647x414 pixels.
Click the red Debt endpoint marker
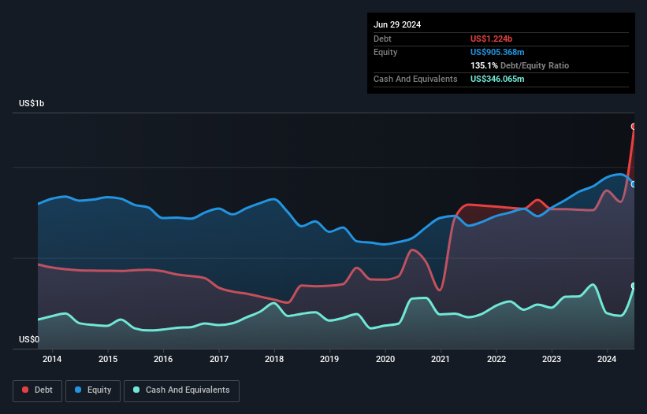(x=634, y=127)
